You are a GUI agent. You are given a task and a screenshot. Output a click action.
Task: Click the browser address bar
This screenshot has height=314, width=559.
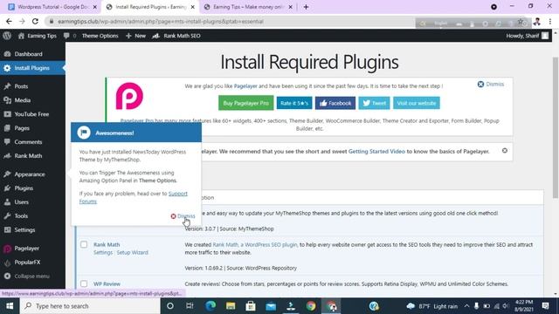pos(228,21)
